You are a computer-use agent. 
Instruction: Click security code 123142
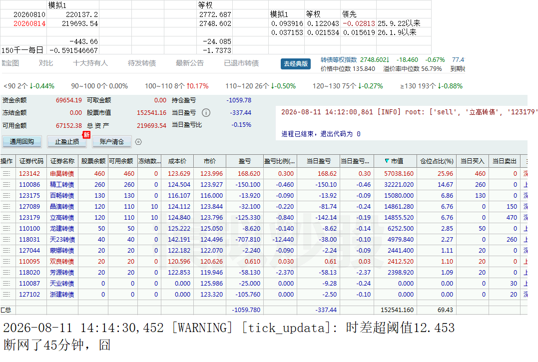coord(29,174)
